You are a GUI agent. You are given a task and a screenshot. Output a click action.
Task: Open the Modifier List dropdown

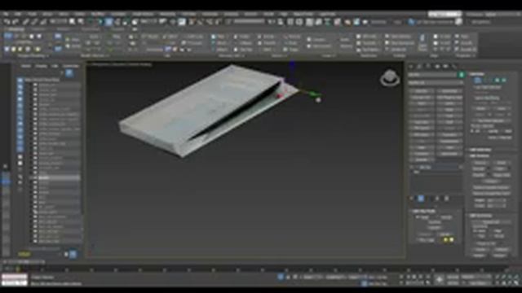(x=436, y=82)
